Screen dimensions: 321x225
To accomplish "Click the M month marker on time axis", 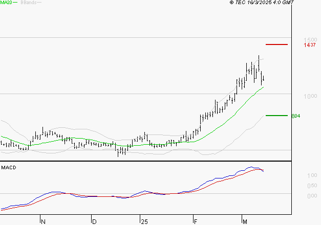I will pos(245,222).
